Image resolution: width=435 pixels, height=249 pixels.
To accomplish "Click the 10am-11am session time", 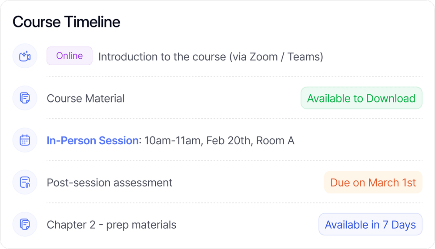I will tap(173, 141).
